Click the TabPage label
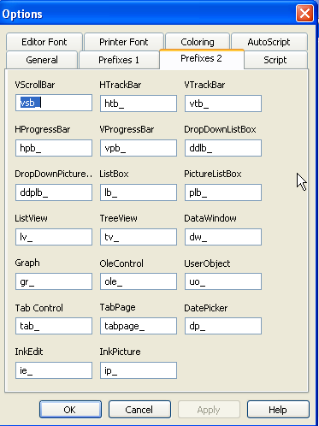 click(117, 308)
